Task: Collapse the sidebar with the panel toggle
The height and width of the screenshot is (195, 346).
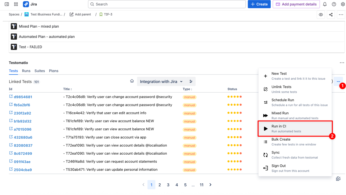Action: click(7, 4)
